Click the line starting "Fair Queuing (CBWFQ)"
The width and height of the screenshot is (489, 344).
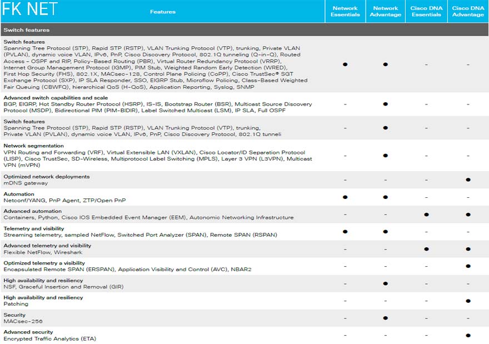(129, 87)
